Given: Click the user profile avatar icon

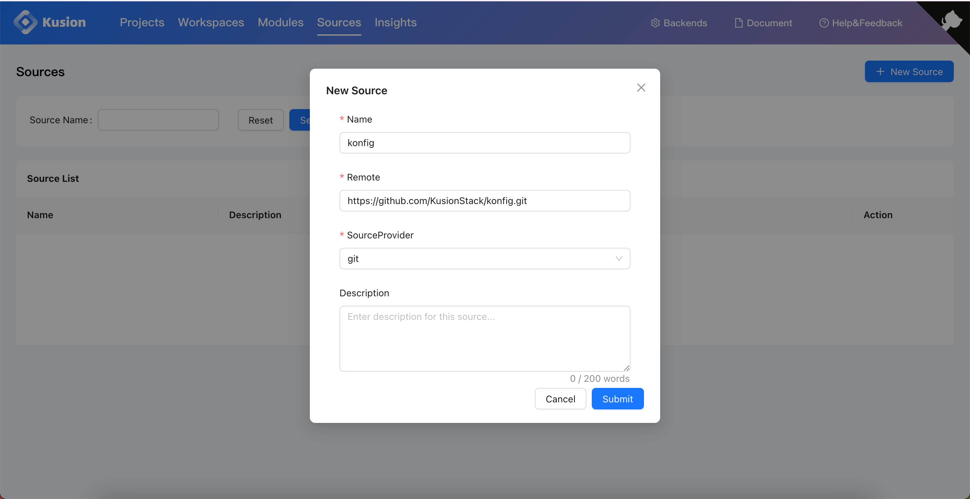Looking at the screenshot, I should 951,18.
